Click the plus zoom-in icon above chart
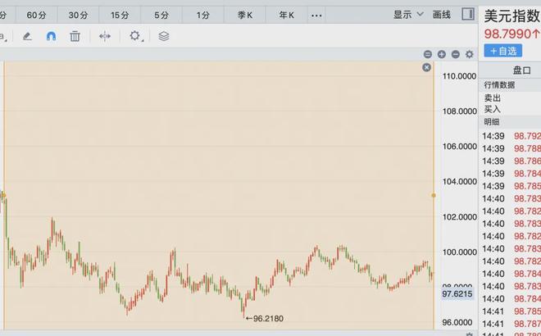541x336 pixels. [442, 54]
